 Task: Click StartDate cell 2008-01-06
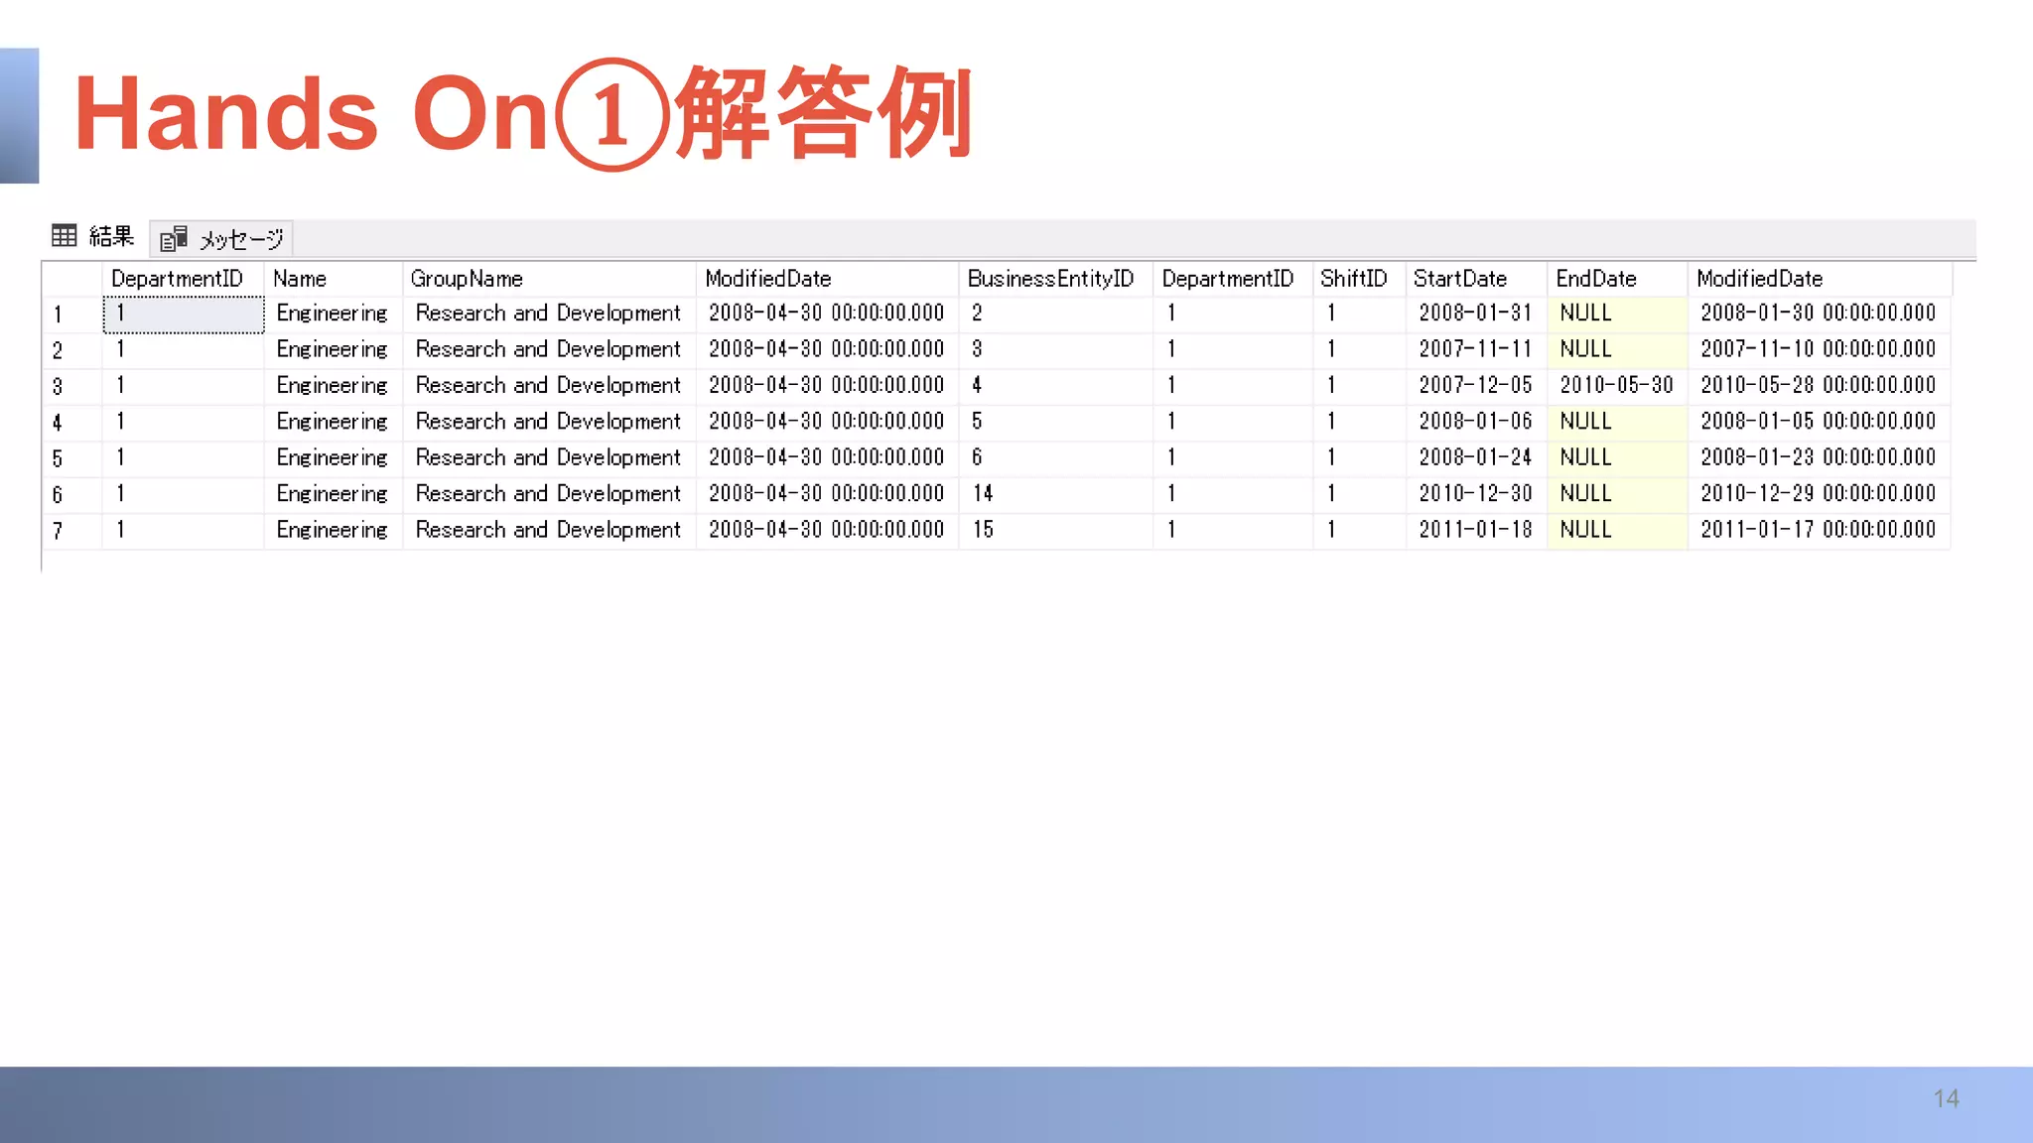pos(1476,422)
